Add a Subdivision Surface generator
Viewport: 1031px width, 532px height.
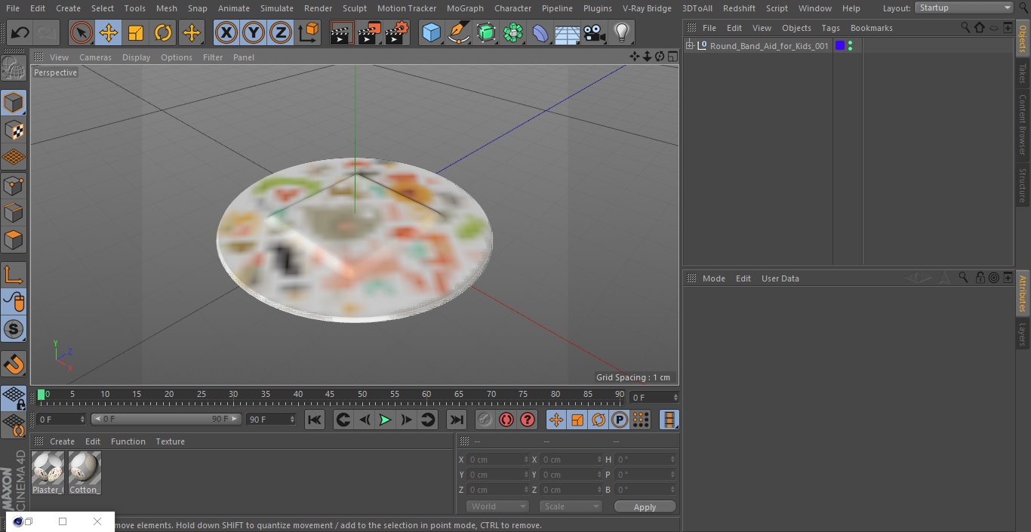pos(486,33)
